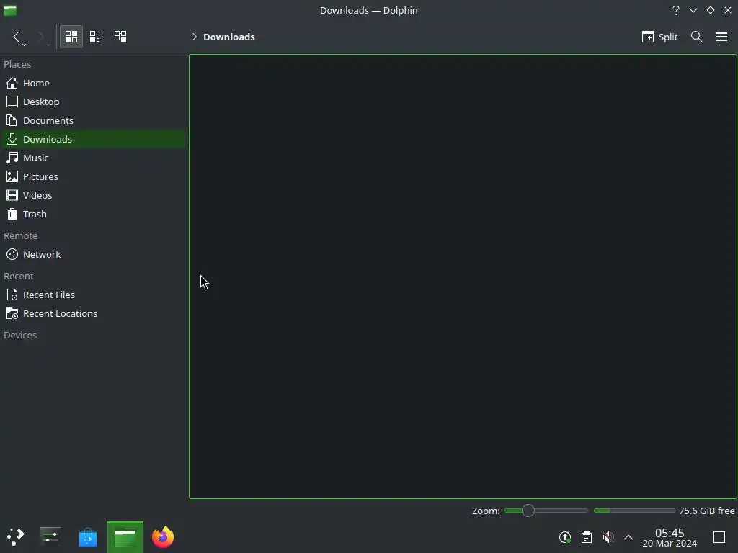This screenshot has width=738, height=553.
Task: Open Pictures in Places
Action: (x=94, y=177)
